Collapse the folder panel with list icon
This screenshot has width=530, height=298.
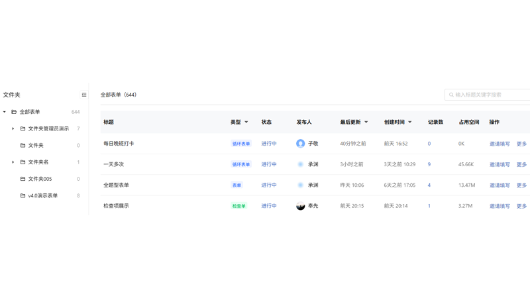tap(84, 95)
